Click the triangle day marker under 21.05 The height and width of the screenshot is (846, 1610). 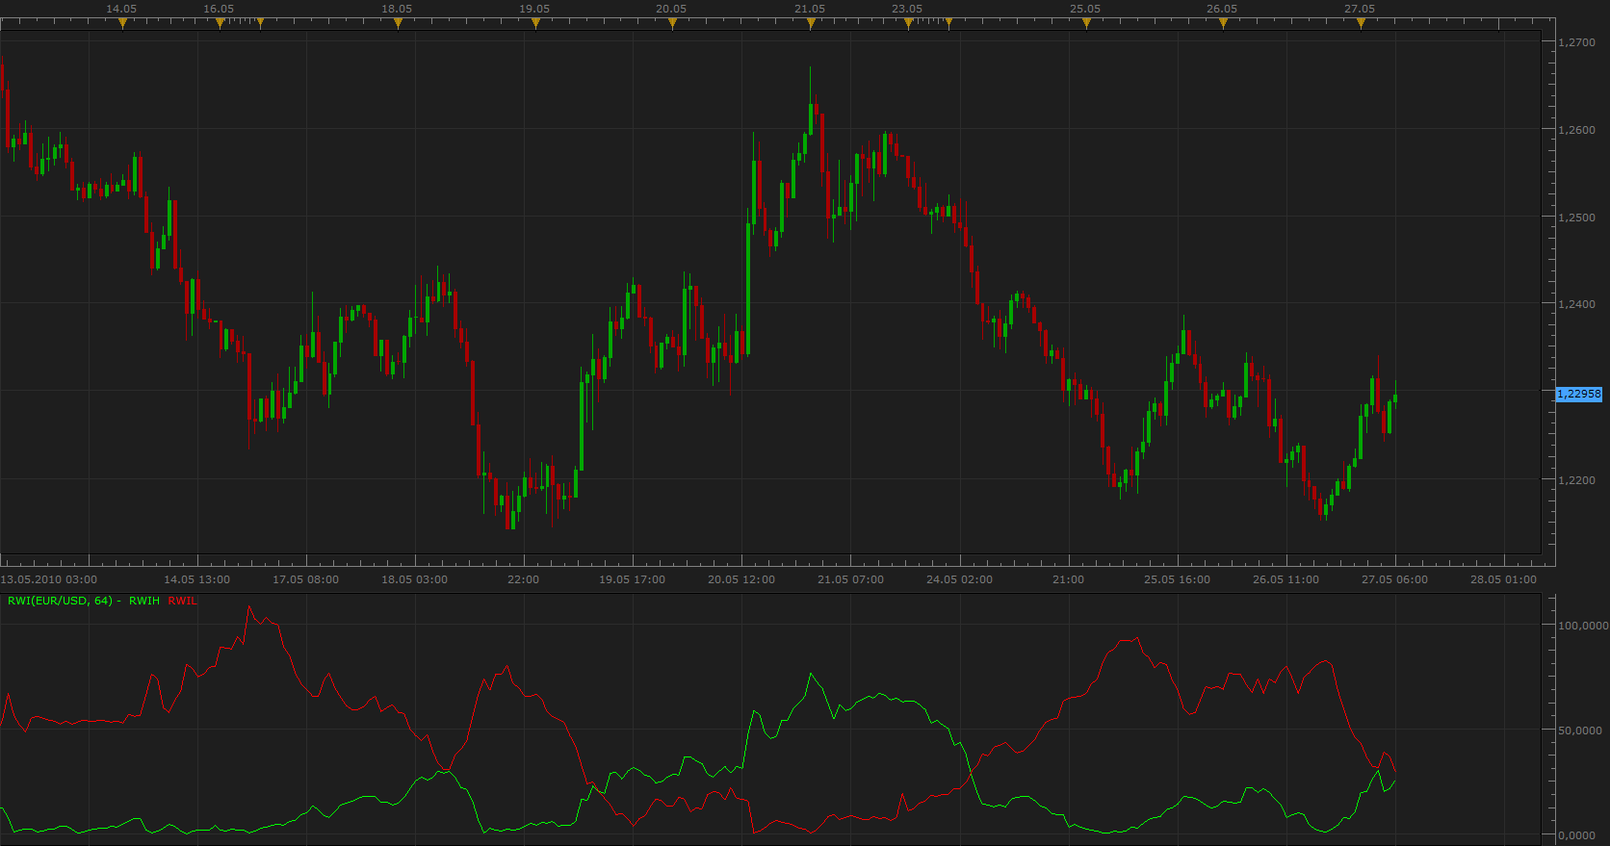pos(811,24)
